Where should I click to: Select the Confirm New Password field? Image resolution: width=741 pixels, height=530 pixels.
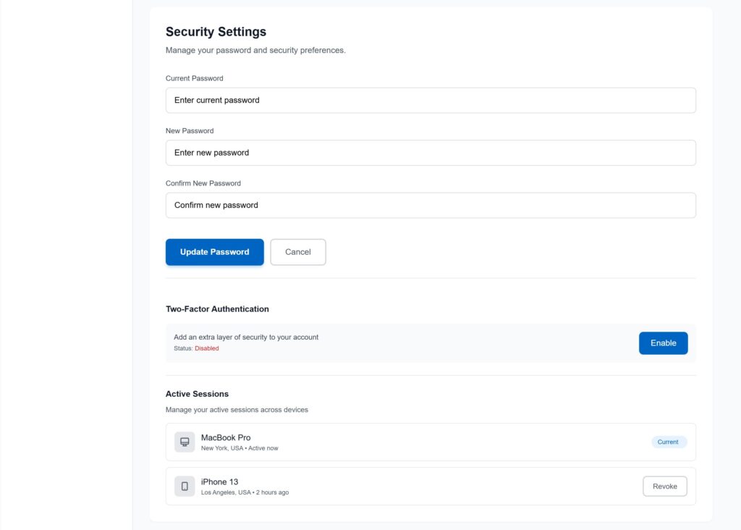[x=431, y=206]
